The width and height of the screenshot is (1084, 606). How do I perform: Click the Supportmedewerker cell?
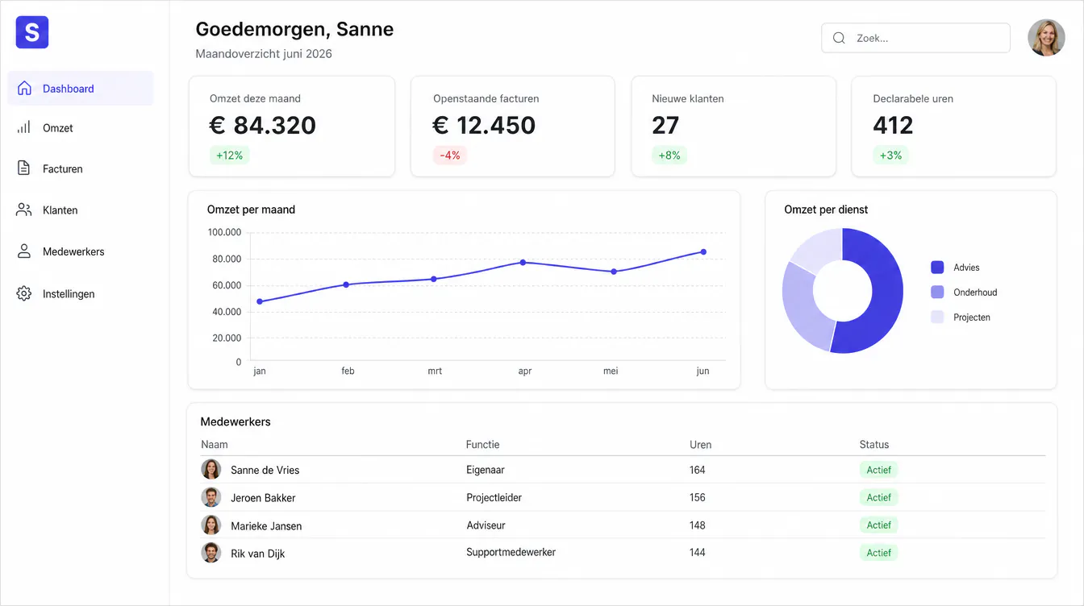(511, 553)
